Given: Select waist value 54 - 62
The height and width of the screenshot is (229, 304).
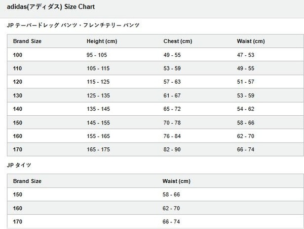Looking at the screenshot, I should pyautogui.click(x=245, y=109).
